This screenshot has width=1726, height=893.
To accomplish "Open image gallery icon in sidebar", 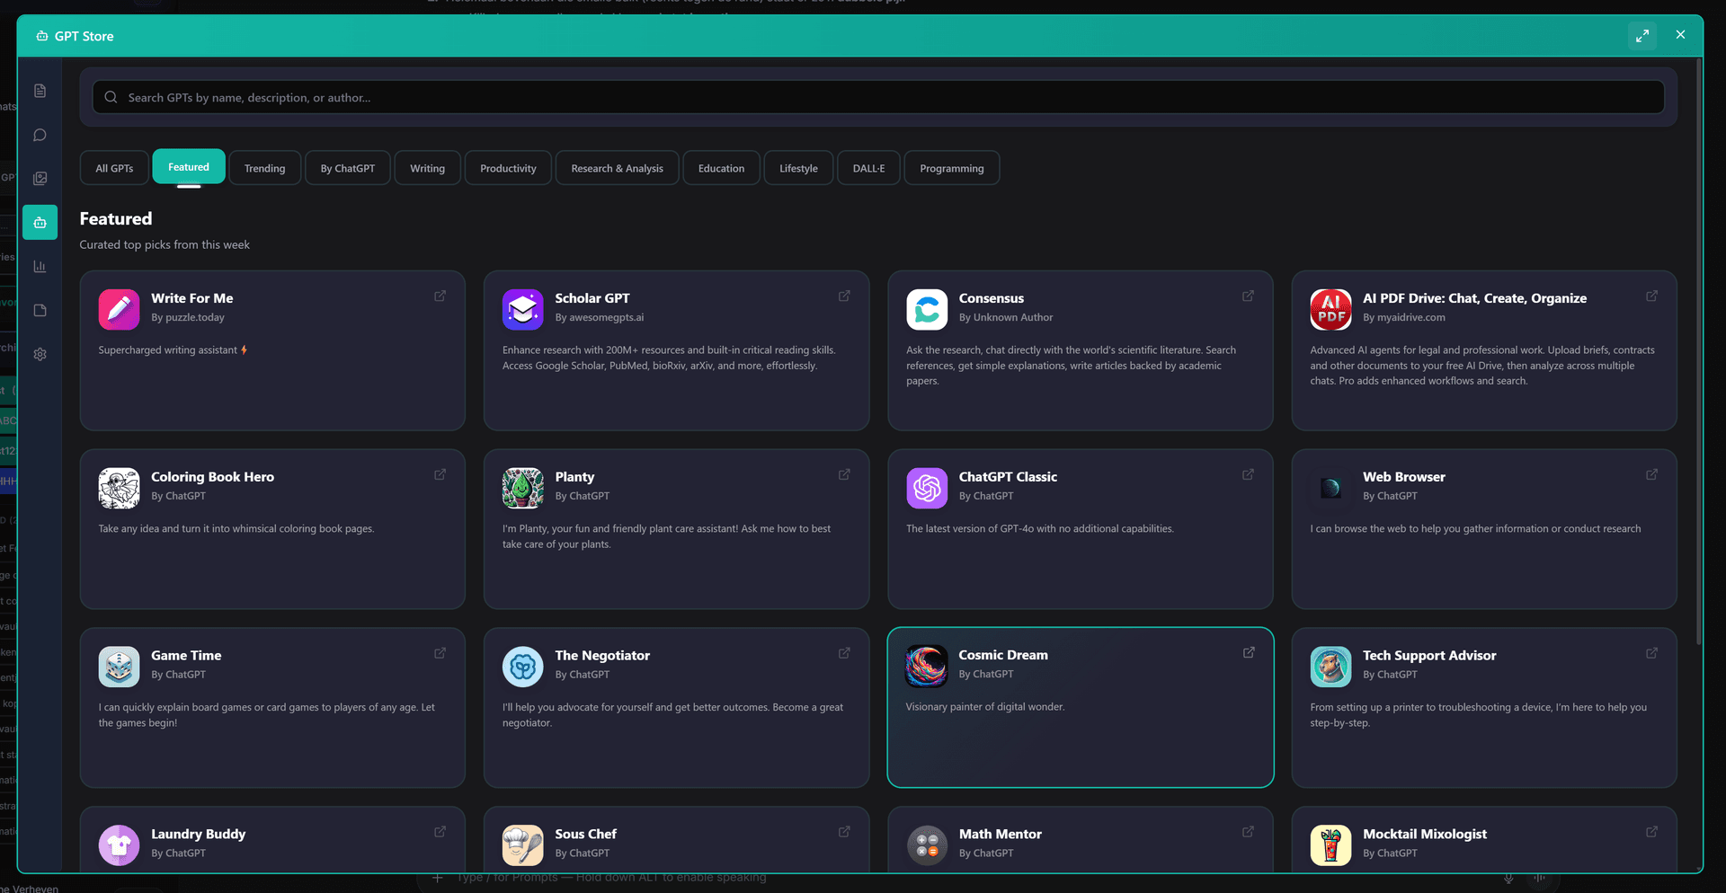I will coord(40,177).
